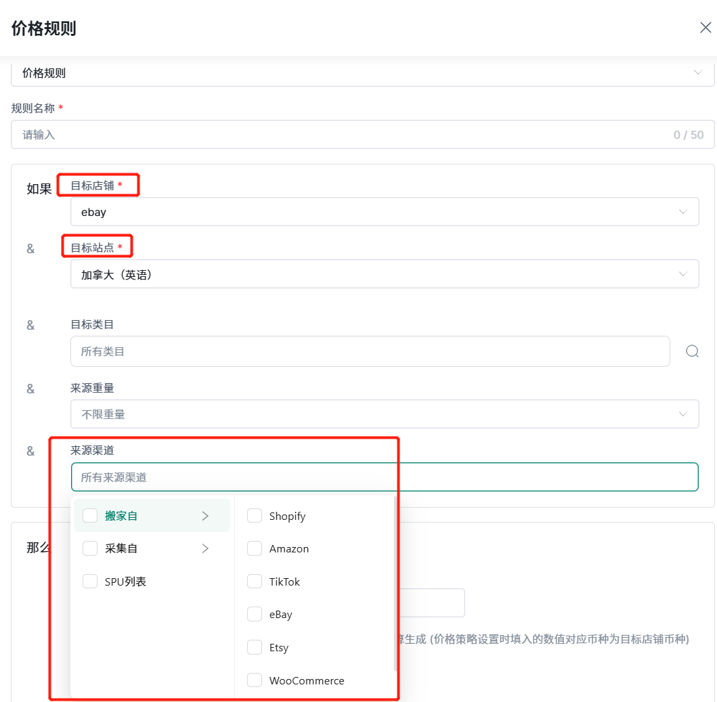This screenshot has height=702, width=717.
Task: Open the 目标站点 加拿大 dropdown
Action: coord(384,274)
